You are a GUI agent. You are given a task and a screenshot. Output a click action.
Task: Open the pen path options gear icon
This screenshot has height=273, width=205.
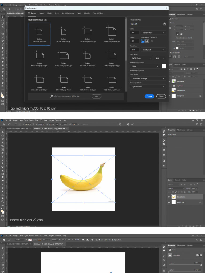tap(96, 240)
